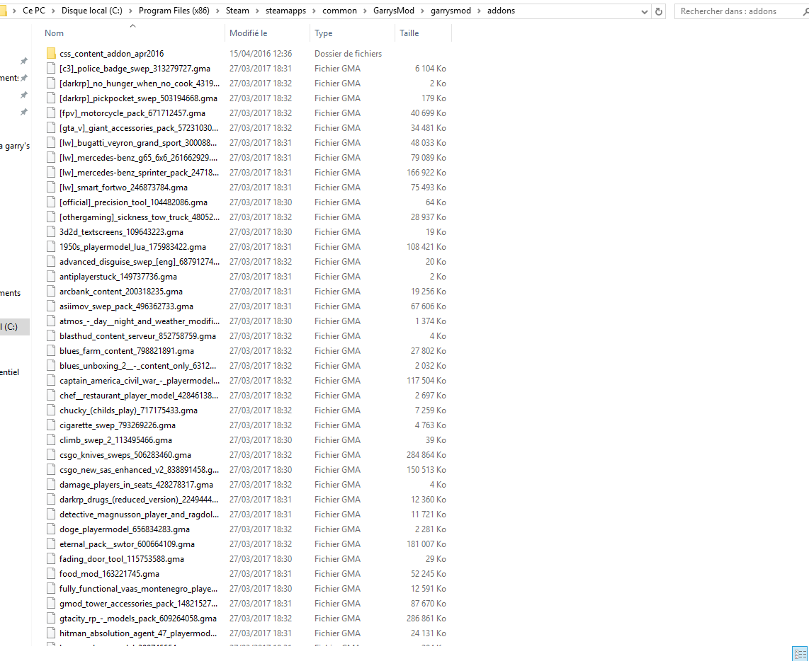Select fading_door_tool_115753588.gma in the list
Image resolution: width=809 pixels, height=661 pixels.
pos(122,559)
